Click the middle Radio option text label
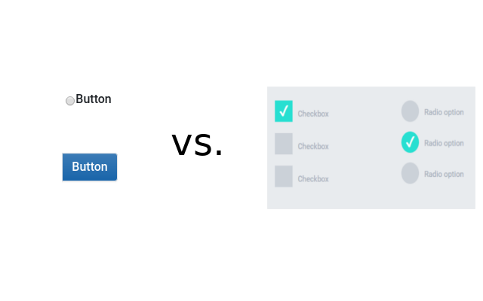483x301 pixels. [x=444, y=144]
